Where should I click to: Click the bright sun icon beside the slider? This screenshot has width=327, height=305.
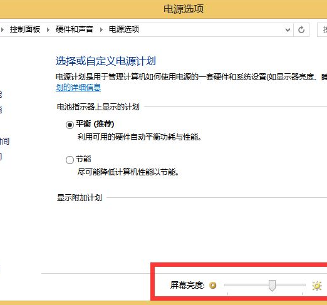(317, 286)
